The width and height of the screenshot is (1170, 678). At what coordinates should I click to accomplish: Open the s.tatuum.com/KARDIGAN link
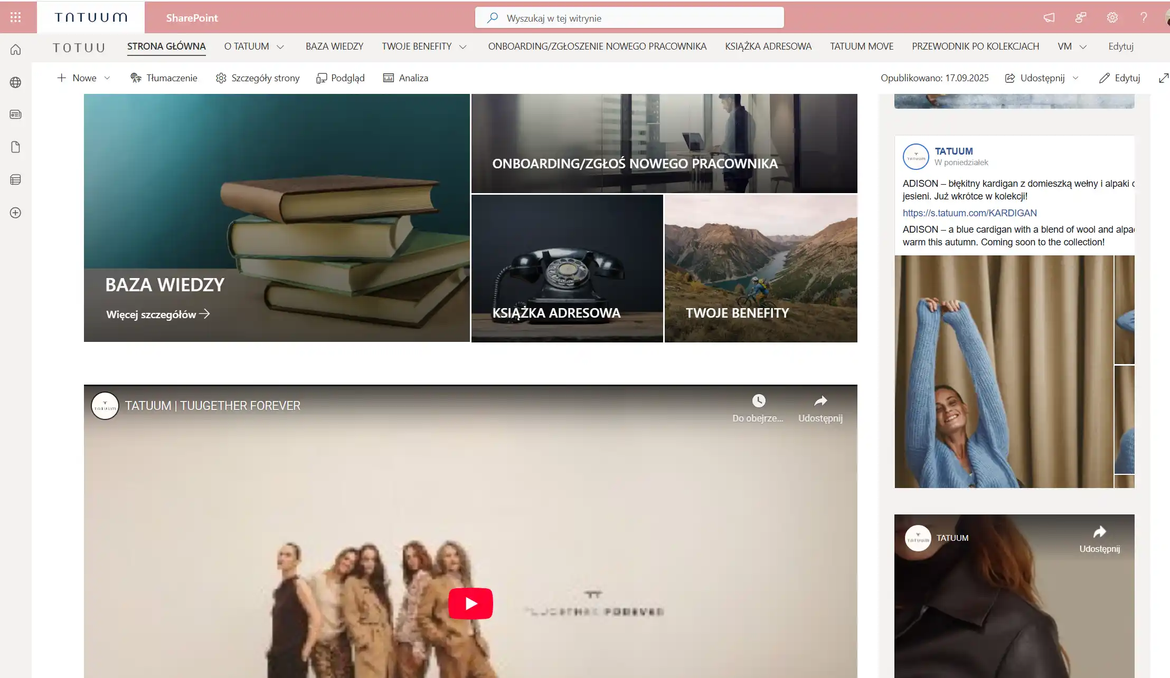click(x=969, y=213)
